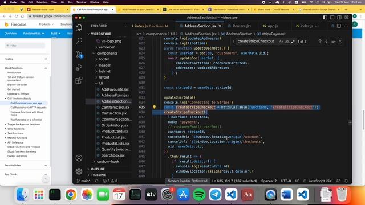This screenshot has width=365, height=205.
Task: Open SearchBox.jsx in explorer
Action: click(113, 155)
